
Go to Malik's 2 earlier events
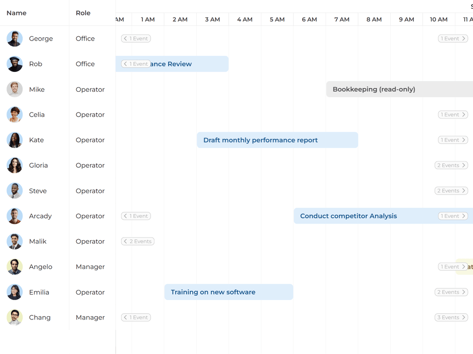point(138,242)
